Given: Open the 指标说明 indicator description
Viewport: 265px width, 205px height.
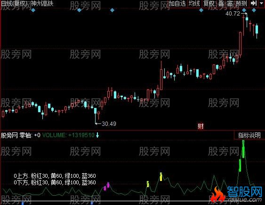Looking at the screenshot, I should tap(249, 135).
